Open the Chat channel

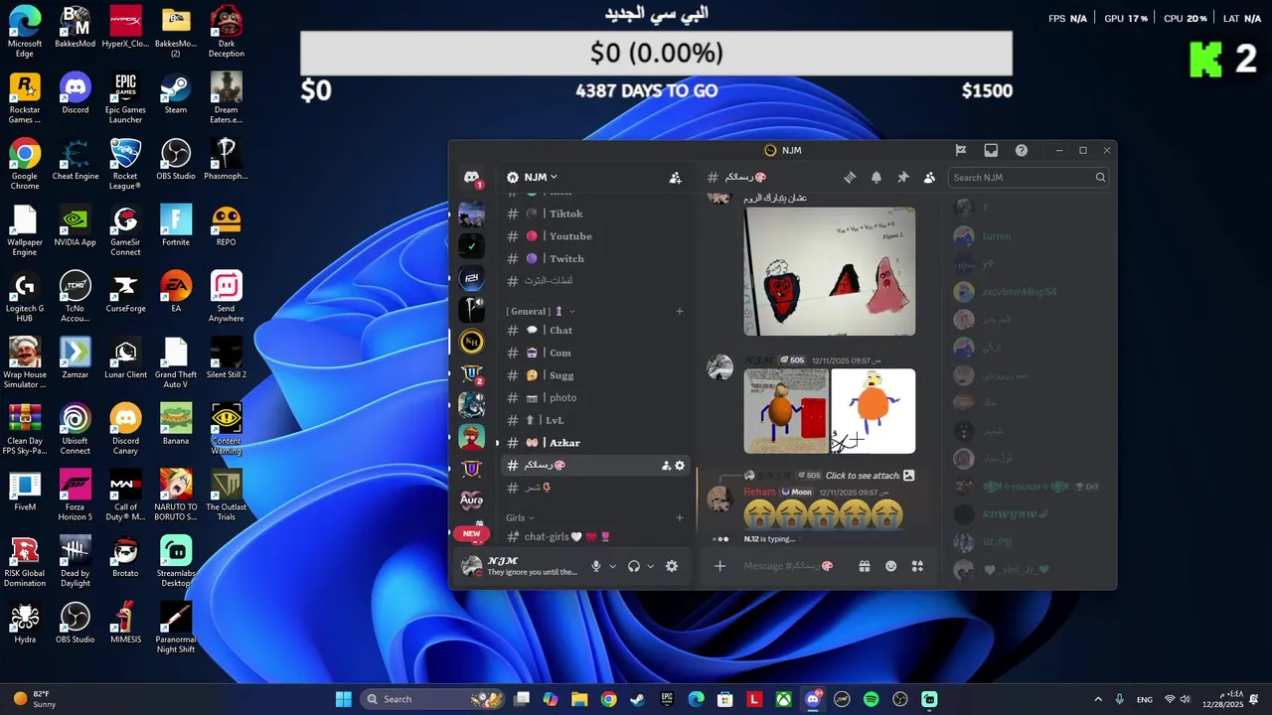click(594, 330)
